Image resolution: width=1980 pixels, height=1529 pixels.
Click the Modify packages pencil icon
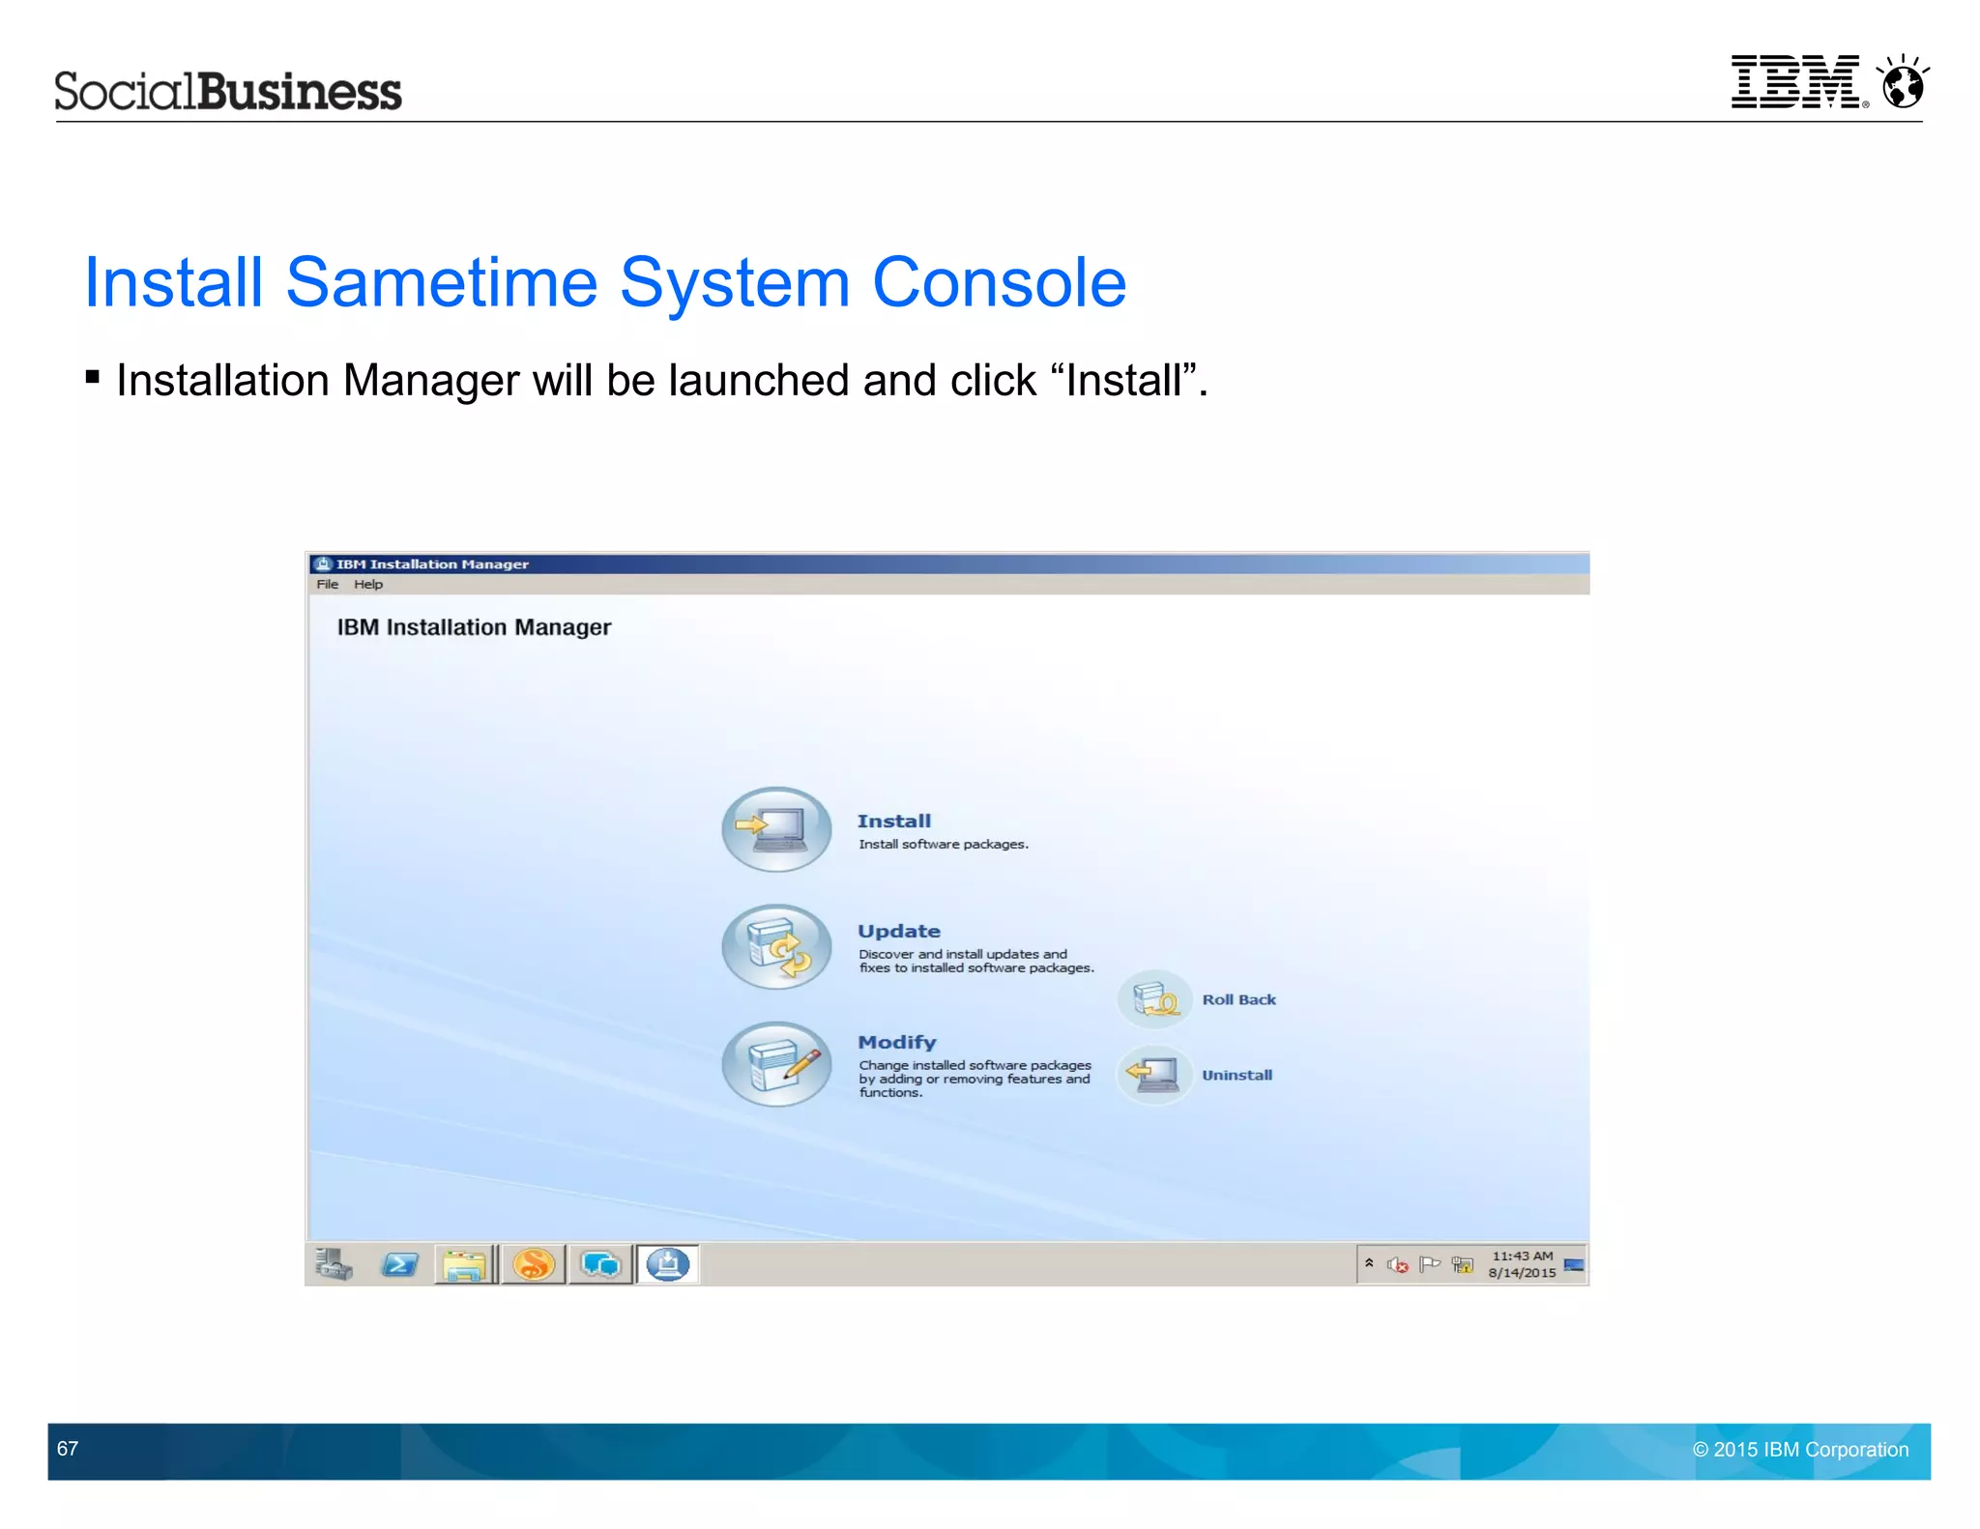[x=776, y=1064]
